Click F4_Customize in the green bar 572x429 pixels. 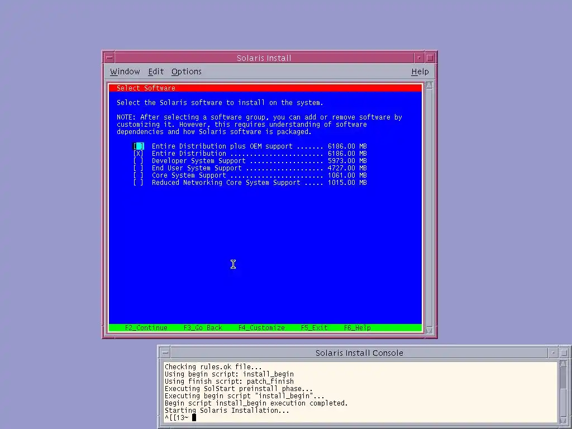click(261, 327)
